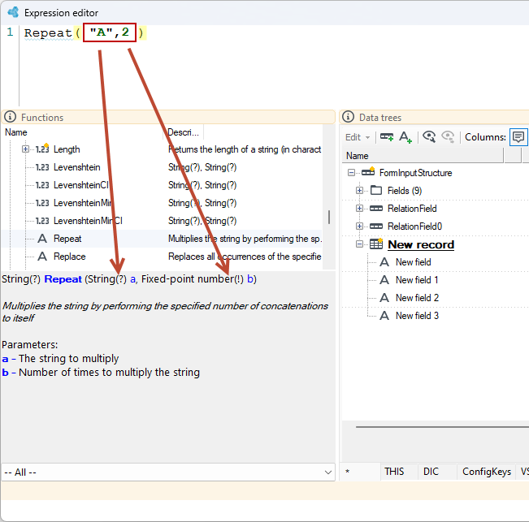Select the Repeat function
The width and height of the screenshot is (529, 522).
click(67, 239)
